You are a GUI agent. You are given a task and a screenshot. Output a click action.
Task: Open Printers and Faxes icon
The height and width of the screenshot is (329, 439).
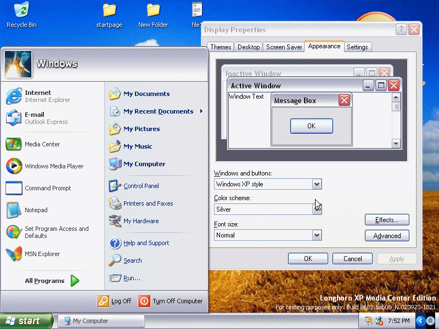pyautogui.click(x=115, y=203)
